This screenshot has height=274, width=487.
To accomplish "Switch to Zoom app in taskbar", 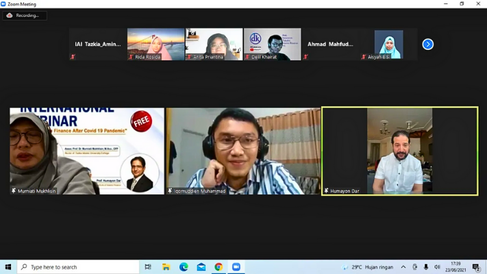I will pos(236,267).
